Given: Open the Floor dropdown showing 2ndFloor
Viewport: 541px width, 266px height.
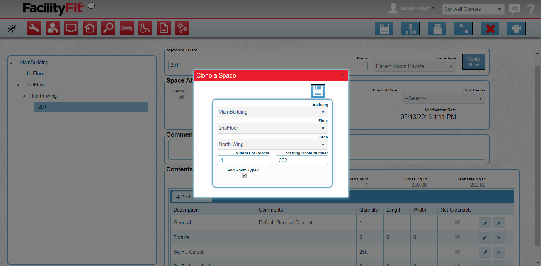Looking at the screenshot, I should point(272,128).
